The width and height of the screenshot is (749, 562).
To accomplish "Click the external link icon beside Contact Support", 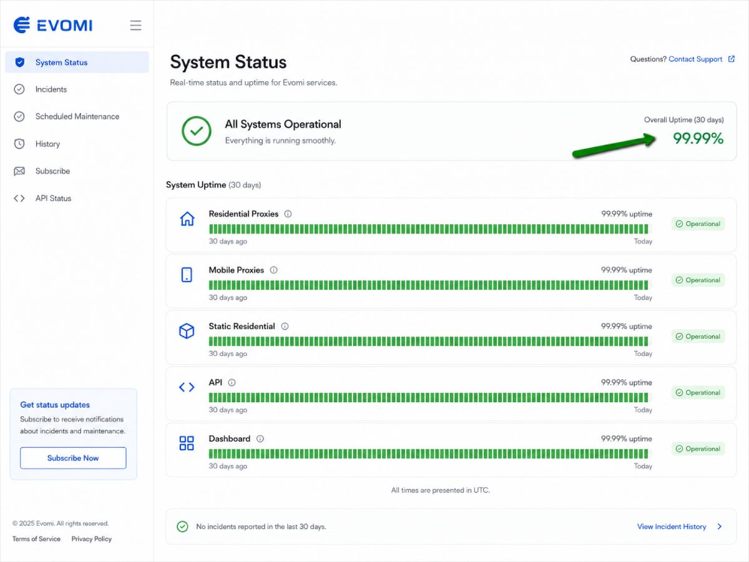I will click(731, 59).
